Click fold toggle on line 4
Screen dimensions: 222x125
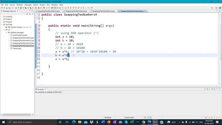41,26
